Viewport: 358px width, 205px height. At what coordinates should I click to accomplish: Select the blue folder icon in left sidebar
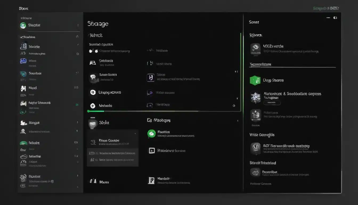[x=23, y=61]
